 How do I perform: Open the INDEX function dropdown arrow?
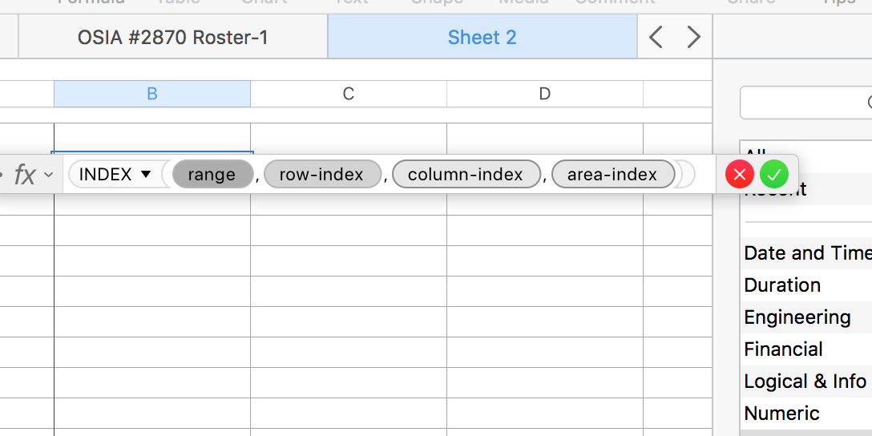[146, 175]
